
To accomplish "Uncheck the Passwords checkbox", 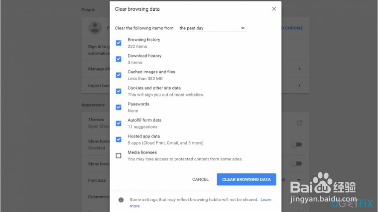I will tap(119, 107).
